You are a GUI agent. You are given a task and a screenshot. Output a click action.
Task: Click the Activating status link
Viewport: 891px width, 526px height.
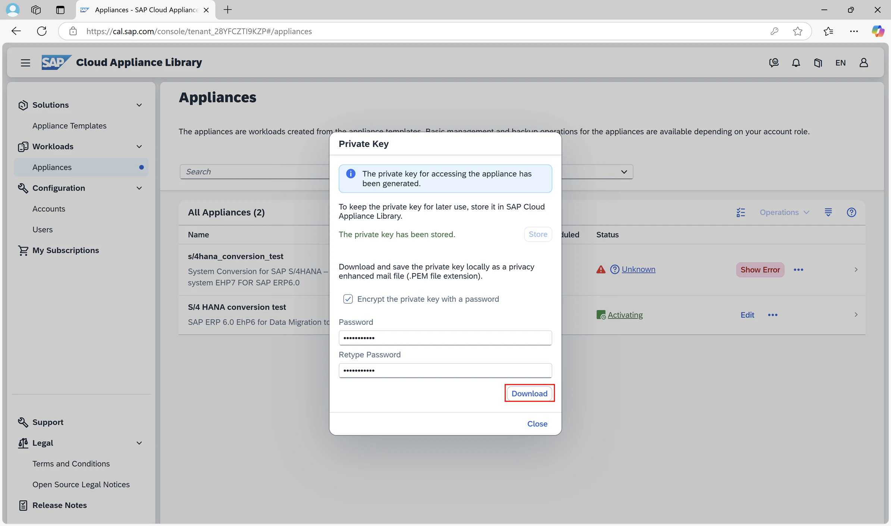pyautogui.click(x=625, y=315)
